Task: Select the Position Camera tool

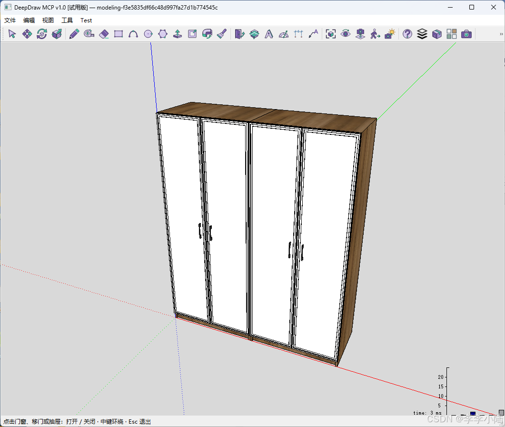Action: pos(360,34)
